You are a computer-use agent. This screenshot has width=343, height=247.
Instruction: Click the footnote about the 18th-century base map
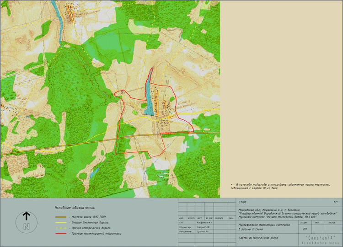pyautogui.click(x=280, y=186)
